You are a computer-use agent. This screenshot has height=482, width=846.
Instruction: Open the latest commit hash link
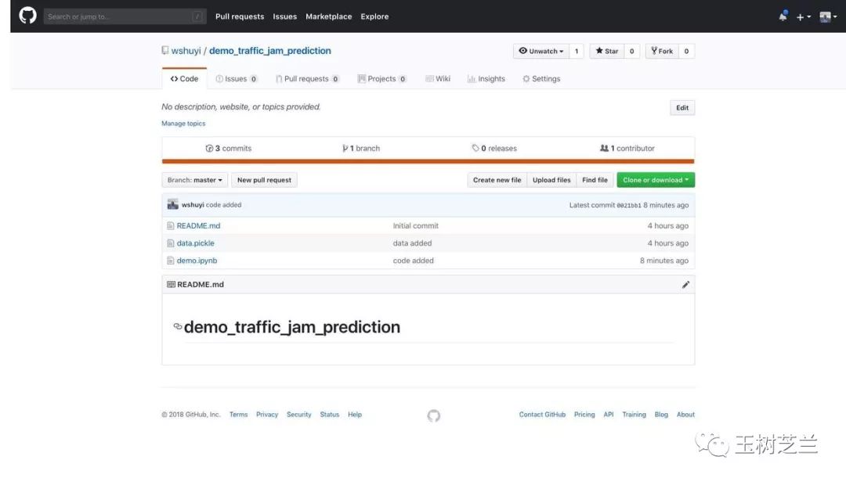pyautogui.click(x=628, y=206)
